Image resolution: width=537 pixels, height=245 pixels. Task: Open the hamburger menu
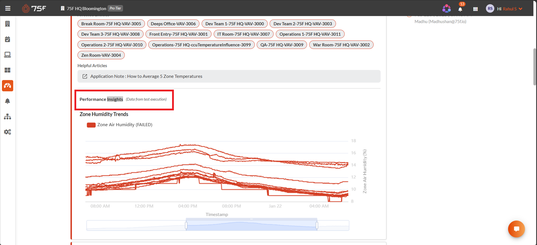pos(8,8)
